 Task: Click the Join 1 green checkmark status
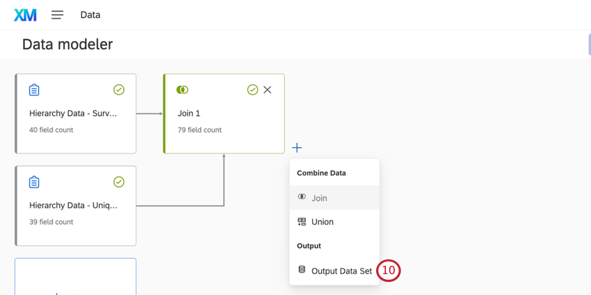click(x=252, y=90)
